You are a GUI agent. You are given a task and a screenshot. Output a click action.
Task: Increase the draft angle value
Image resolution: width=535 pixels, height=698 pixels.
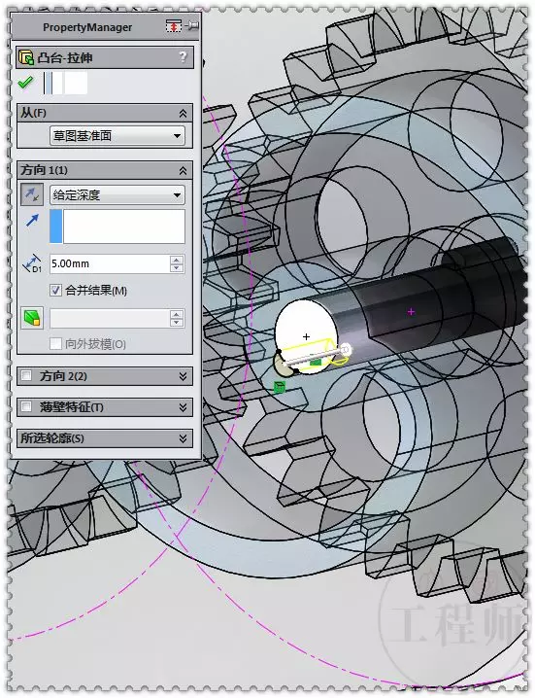click(177, 314)
